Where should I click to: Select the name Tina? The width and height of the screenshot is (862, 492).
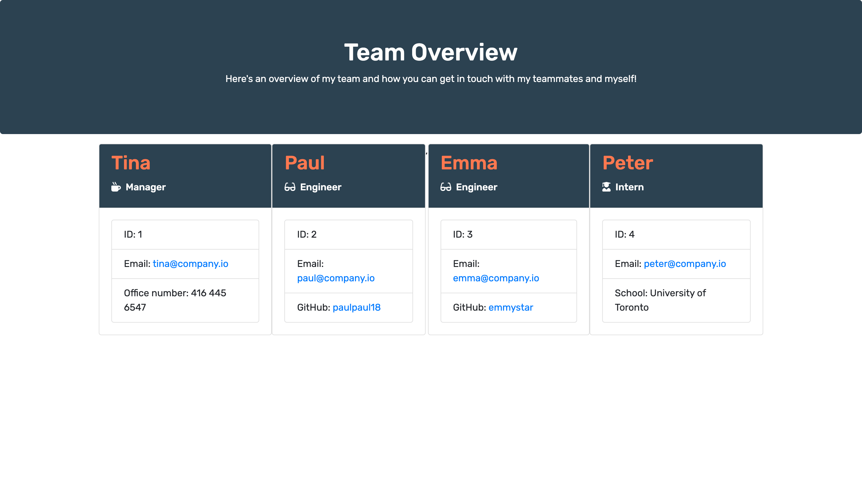click(131, 163)
